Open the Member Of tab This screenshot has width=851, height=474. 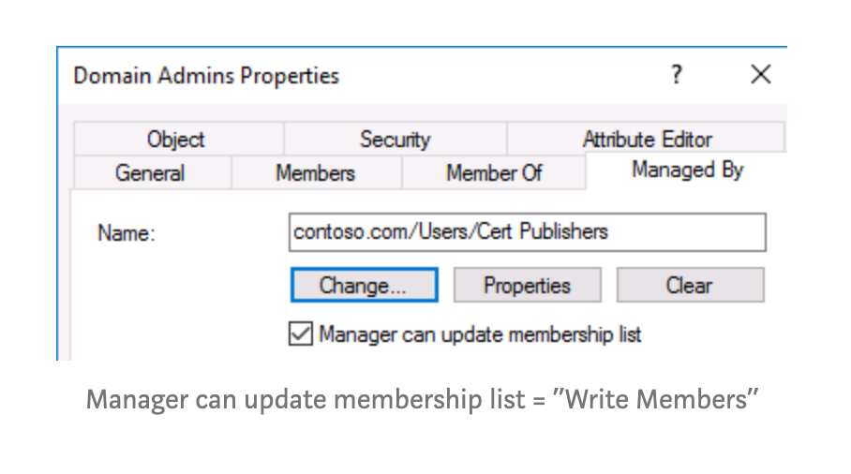tap(493, 173)
